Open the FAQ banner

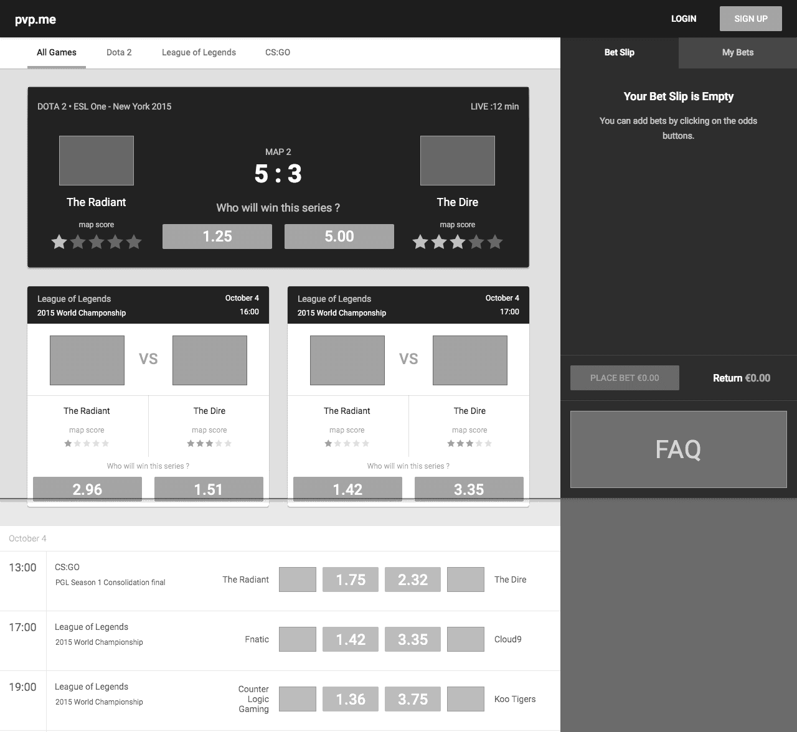(679, 449)
